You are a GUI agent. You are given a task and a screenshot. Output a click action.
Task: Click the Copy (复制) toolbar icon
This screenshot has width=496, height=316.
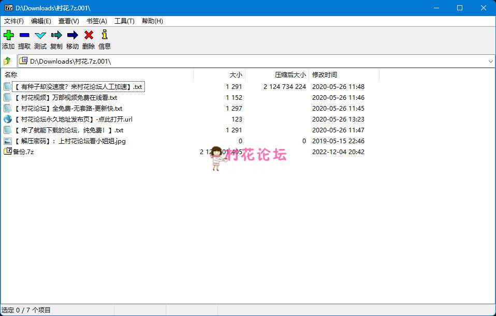click(x=56, y=35)
